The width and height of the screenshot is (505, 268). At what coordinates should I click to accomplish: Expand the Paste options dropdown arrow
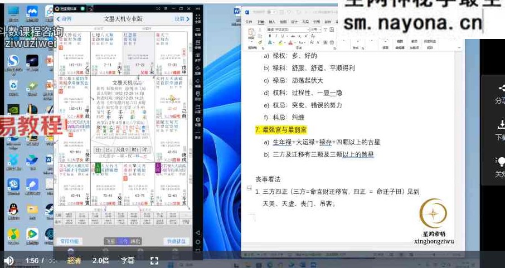(x=251, y=42)
